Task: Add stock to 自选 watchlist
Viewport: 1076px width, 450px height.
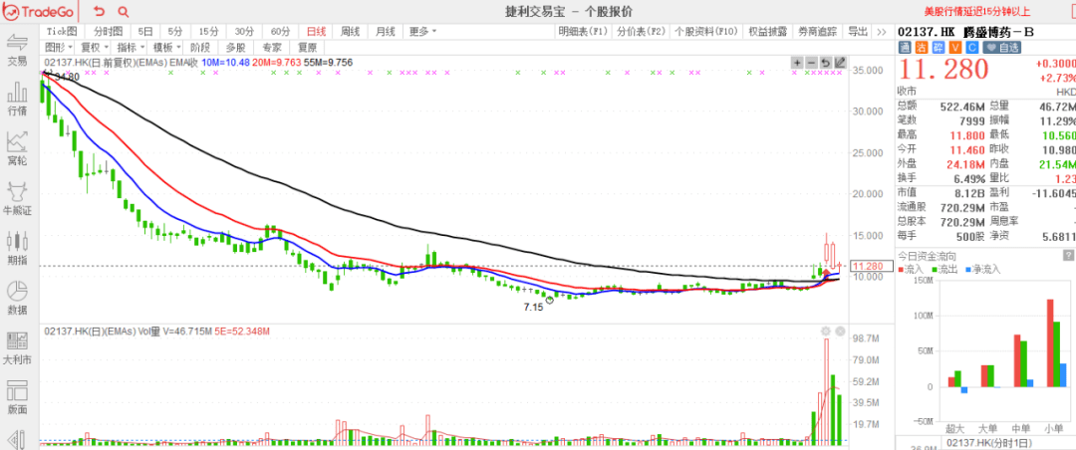Action: [1002, 48]
